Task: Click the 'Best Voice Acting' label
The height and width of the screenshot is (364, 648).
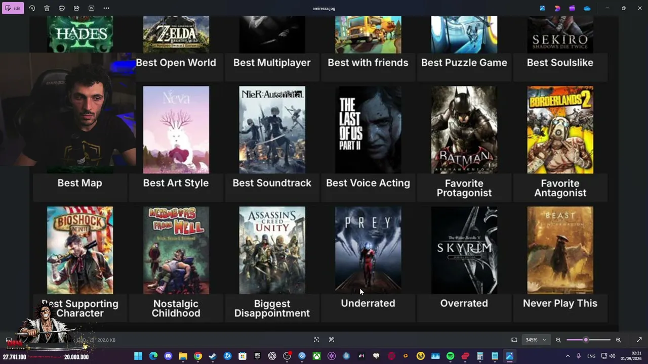Action: click(x=368, y=183)
